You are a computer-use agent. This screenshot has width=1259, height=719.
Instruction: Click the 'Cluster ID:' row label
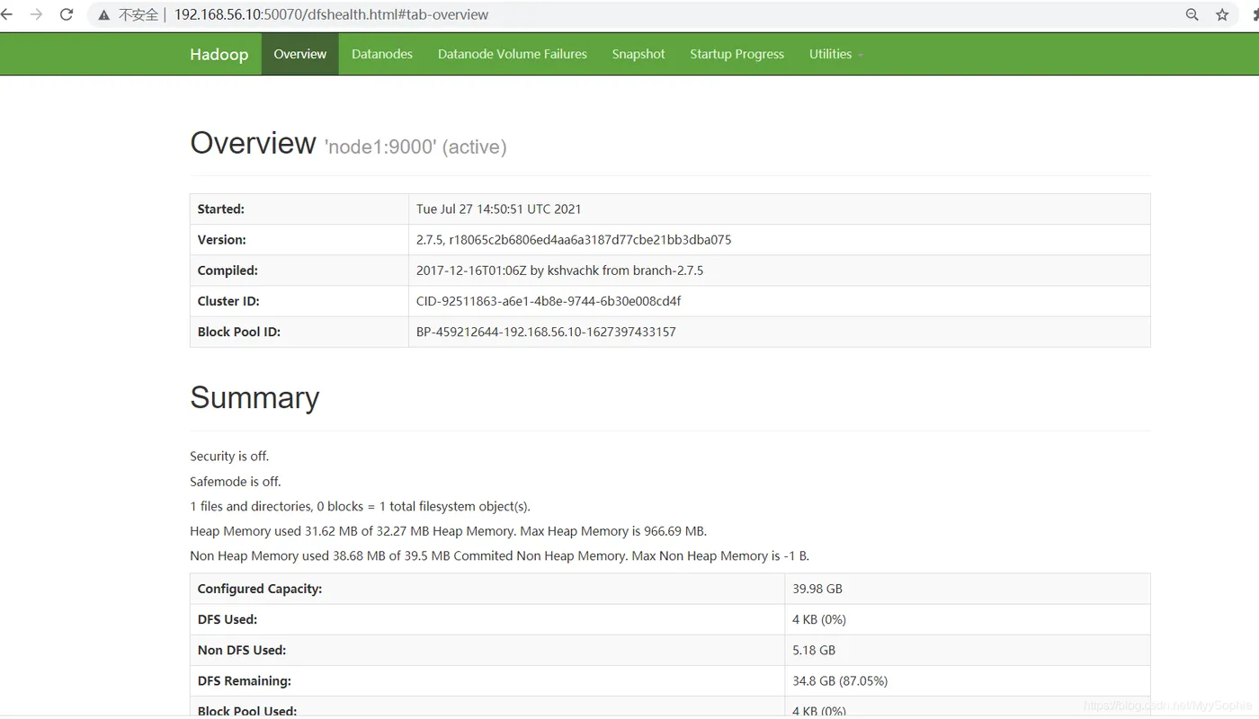pos(228,301)
